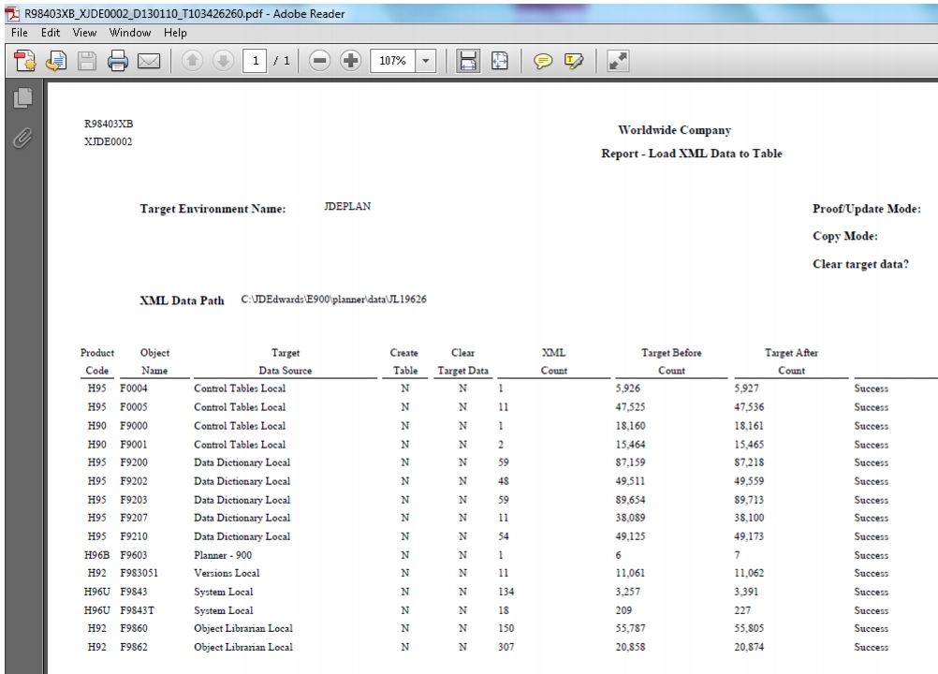
Task: Click the version XJDE0002 text
Action: tap(109, 141)
